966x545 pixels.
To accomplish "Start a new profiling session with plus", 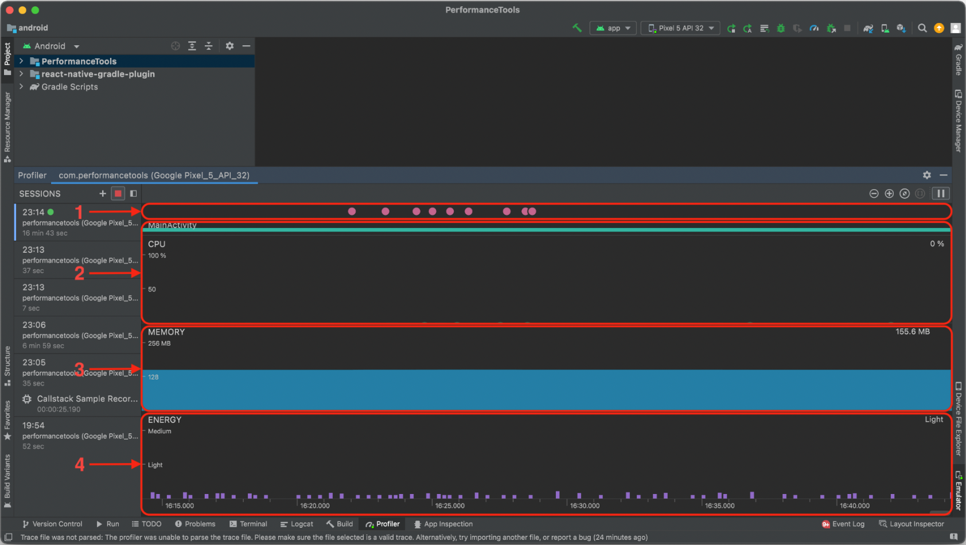I will click(103, 194).
